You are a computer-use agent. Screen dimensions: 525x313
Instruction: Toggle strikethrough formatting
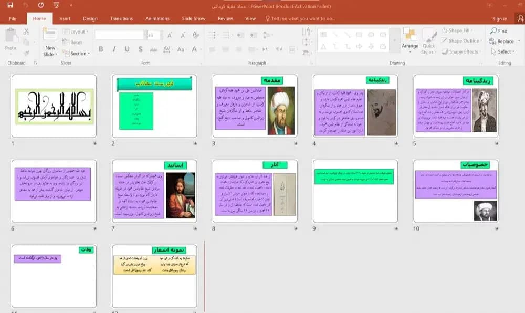point(153,49)
